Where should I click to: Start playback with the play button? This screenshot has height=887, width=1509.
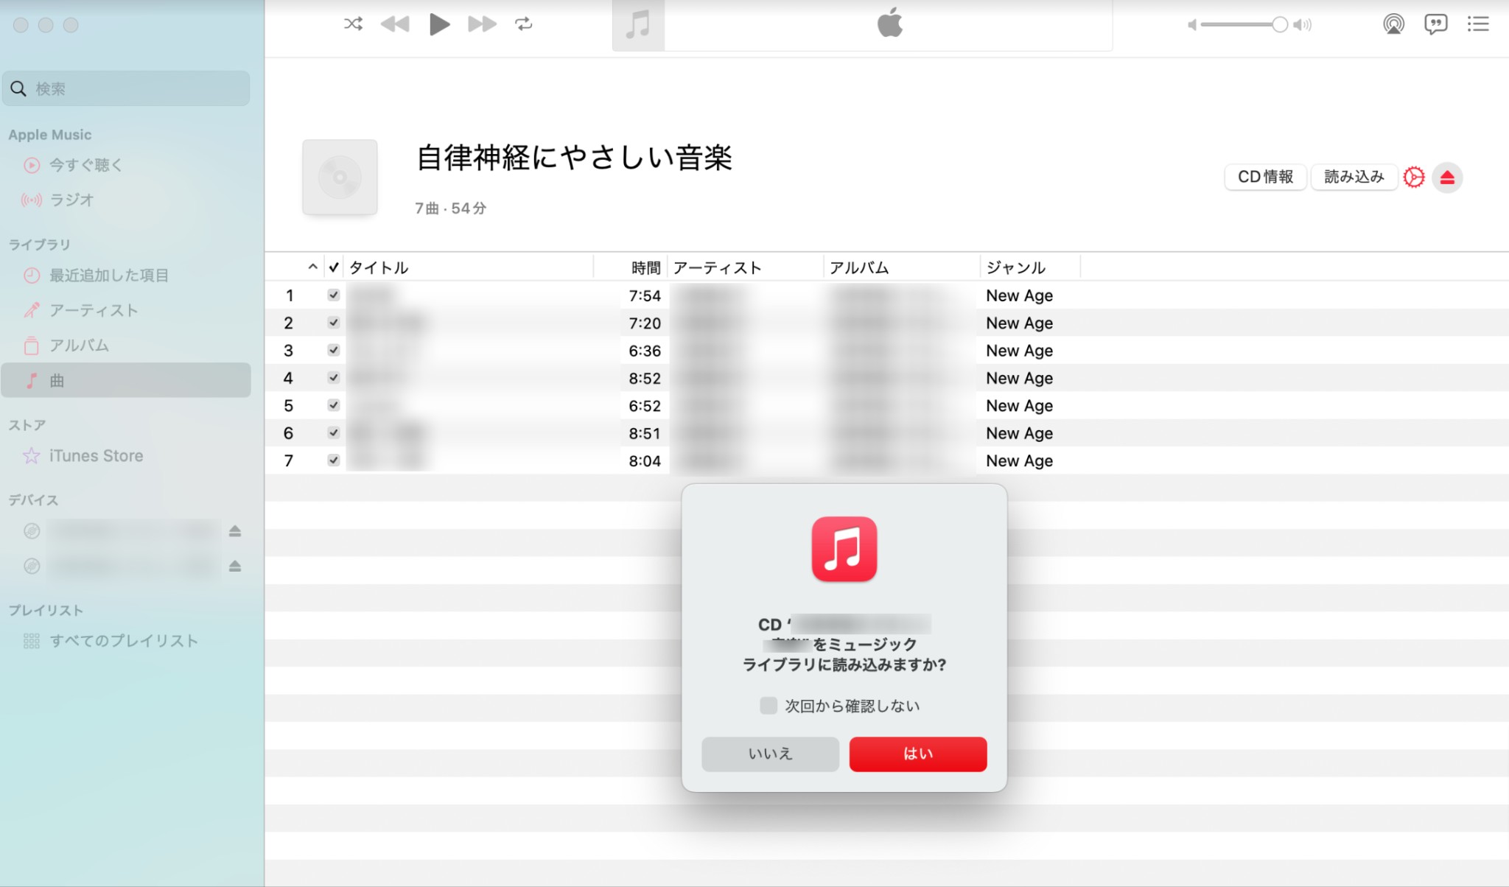coord(439,24)
